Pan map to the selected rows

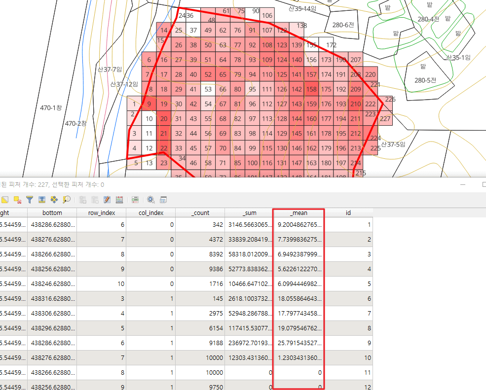[54, 199]
